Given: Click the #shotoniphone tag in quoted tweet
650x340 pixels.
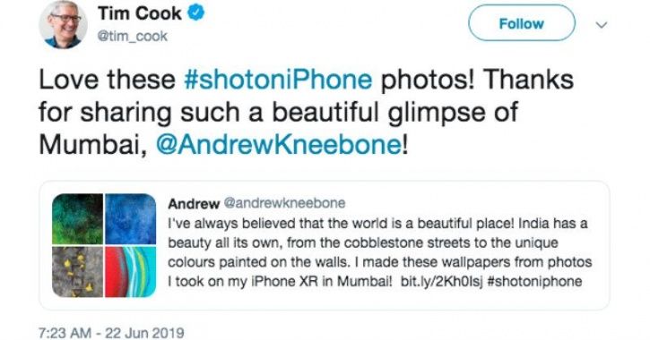Looking at the screenshot, I should coord(534,282).
